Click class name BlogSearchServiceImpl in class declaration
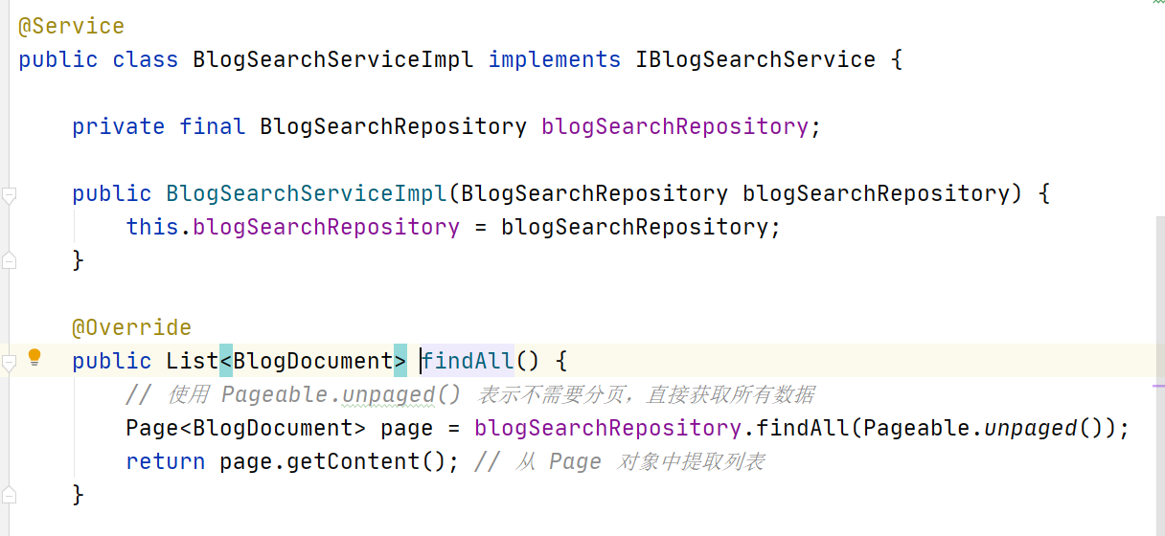This screenshot has height=536, width=1165. point(333,59)
